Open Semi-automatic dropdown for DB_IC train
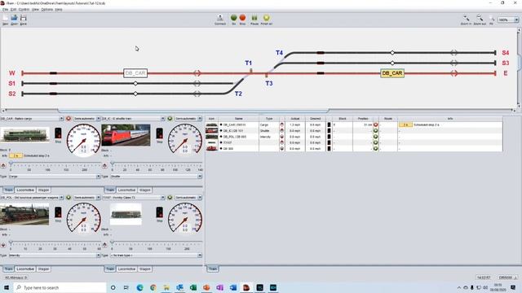 tap(200, 119)
